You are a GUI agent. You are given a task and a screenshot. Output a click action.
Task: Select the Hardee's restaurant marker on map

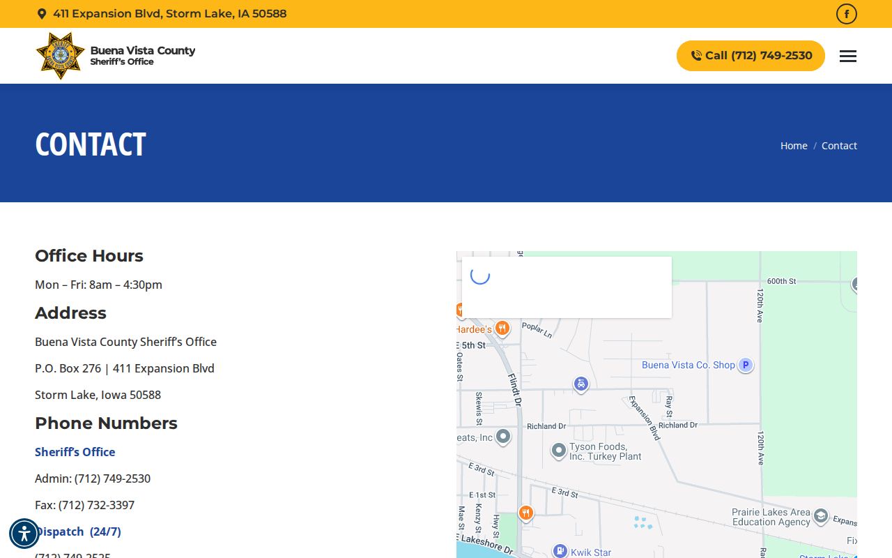click(502, 328)
